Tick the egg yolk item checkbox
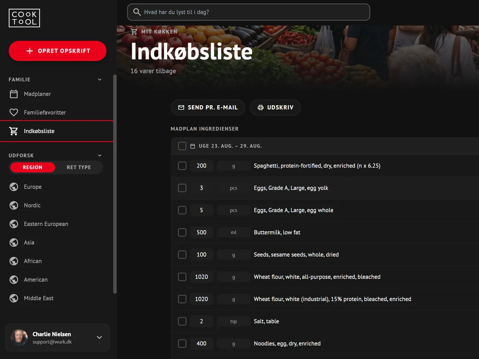Screen dimensions: 479x359 [x=182, y=188]
